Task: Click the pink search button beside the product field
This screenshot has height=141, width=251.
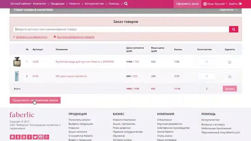Action: pos(234,29)
